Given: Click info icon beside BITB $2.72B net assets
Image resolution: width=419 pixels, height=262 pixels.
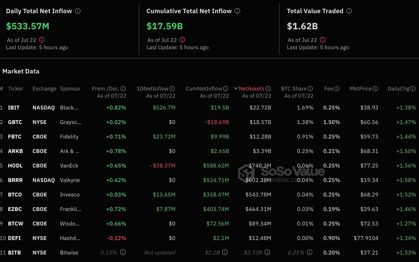Looking at the screenshot, I should click(x=267, y=252).
